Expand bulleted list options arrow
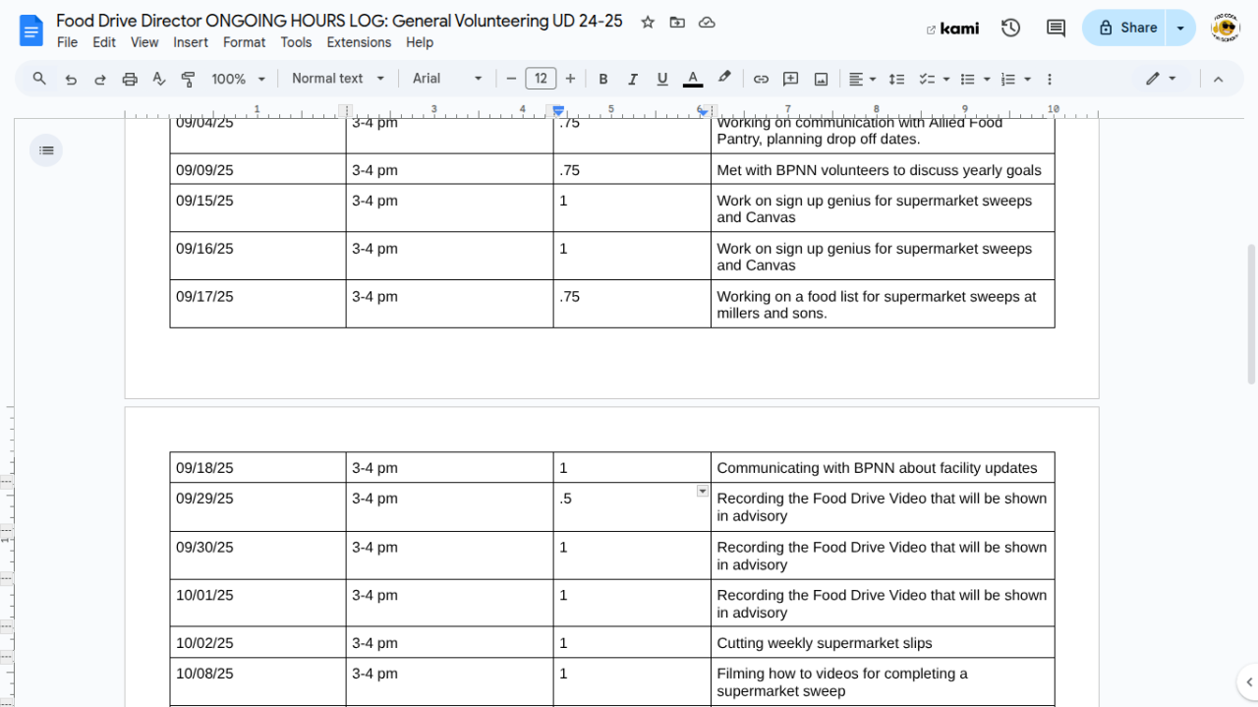Screen dimensions: 1258x707 click(x=987, y=79)
